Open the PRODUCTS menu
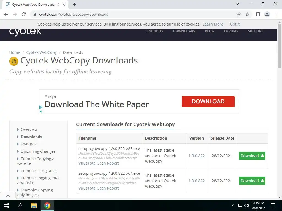Screen dimensions: 282x211 [x=154, y=31]
